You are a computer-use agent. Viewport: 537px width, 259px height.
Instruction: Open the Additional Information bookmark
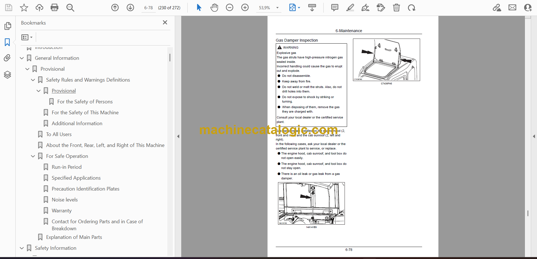point(77,123)
